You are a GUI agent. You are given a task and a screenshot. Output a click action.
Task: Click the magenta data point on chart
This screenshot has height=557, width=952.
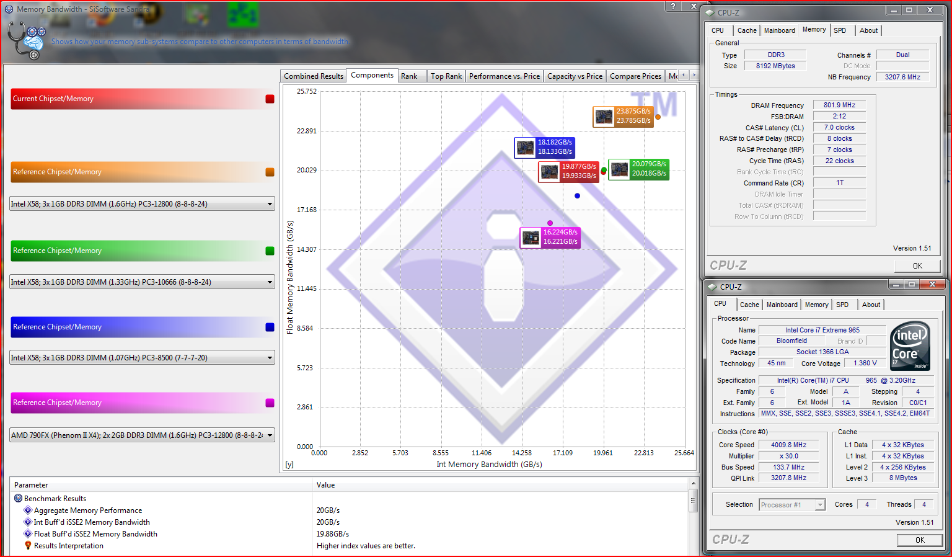[x=550, y=223]
